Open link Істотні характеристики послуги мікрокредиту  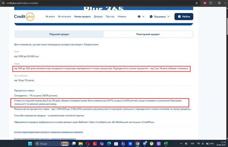point(45,139)
